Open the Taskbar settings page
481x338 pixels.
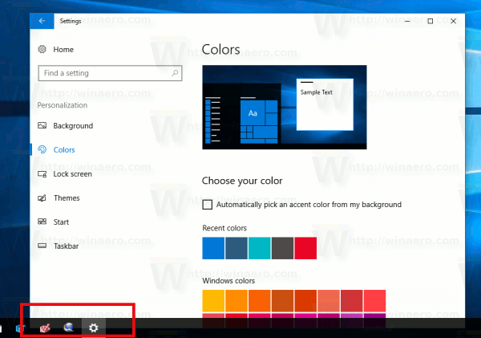[x=66, y=246]
